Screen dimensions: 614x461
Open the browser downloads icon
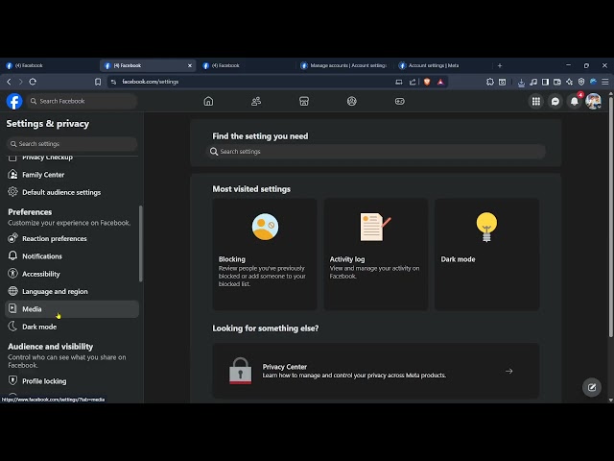[521, 82]
